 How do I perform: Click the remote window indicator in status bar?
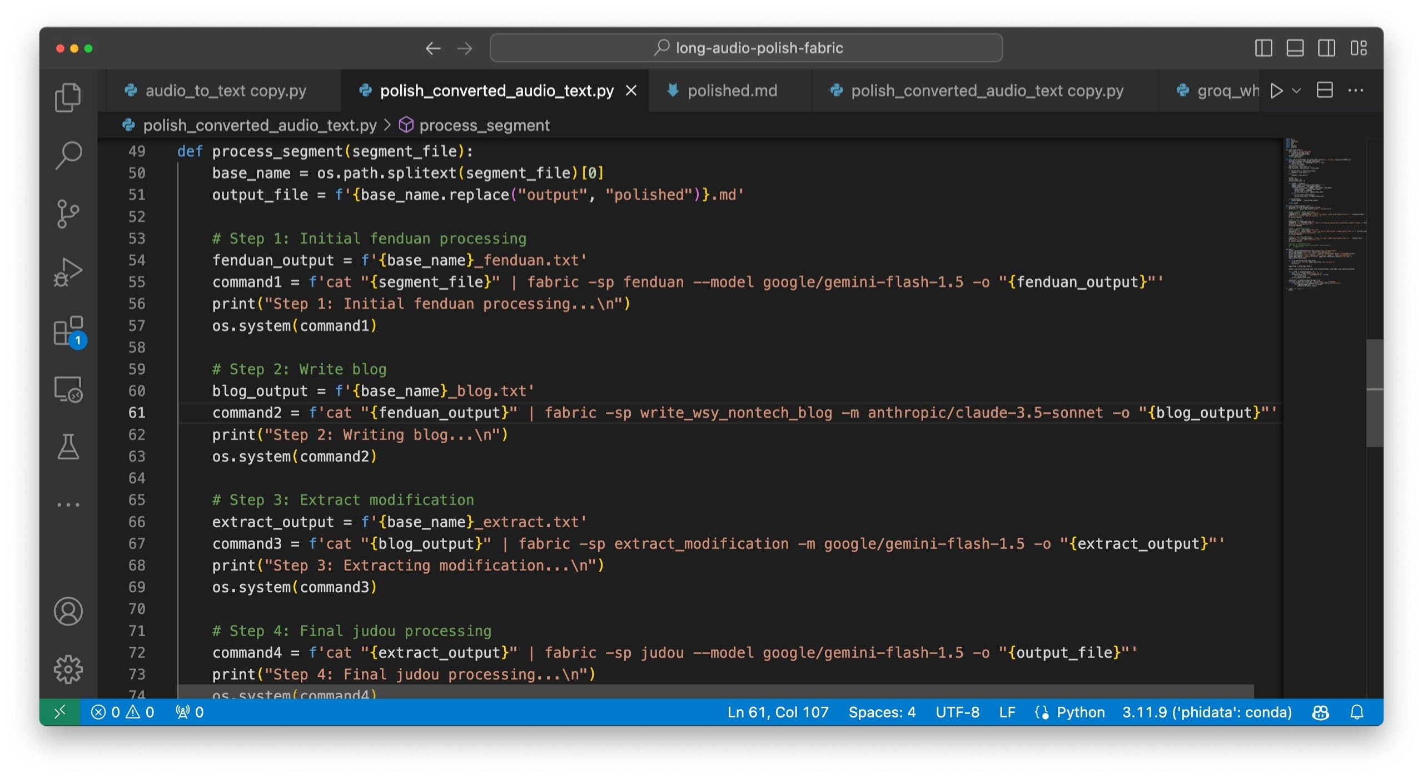point(59,712)
